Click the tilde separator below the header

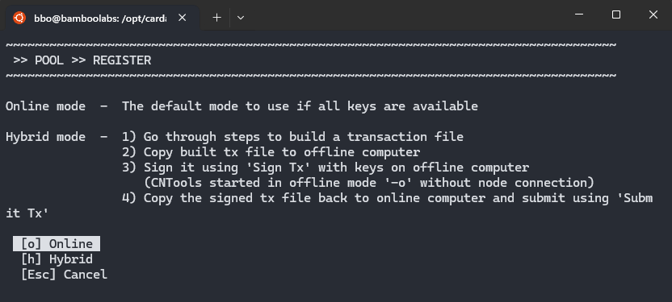click(311, 76)
